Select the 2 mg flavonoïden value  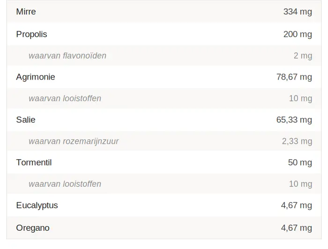pyautogui.click(x=303, y=56)
